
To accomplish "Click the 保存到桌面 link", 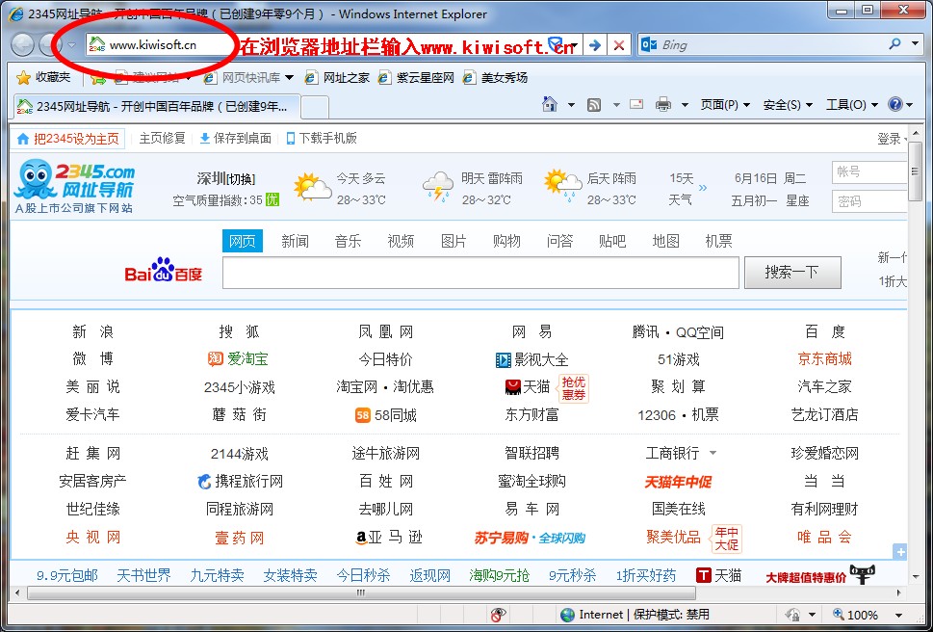I will (x=236, y=139).
